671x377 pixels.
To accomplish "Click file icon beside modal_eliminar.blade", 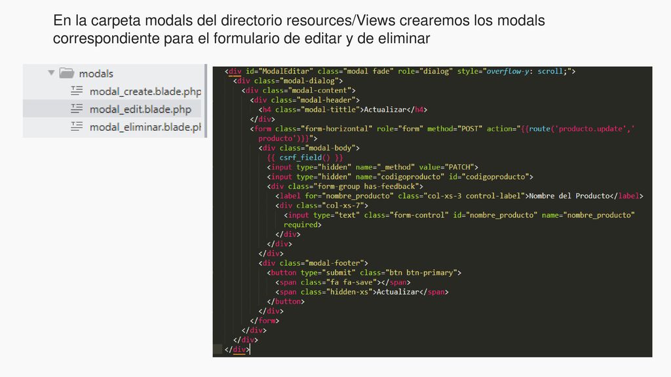I will coord(77,126).
